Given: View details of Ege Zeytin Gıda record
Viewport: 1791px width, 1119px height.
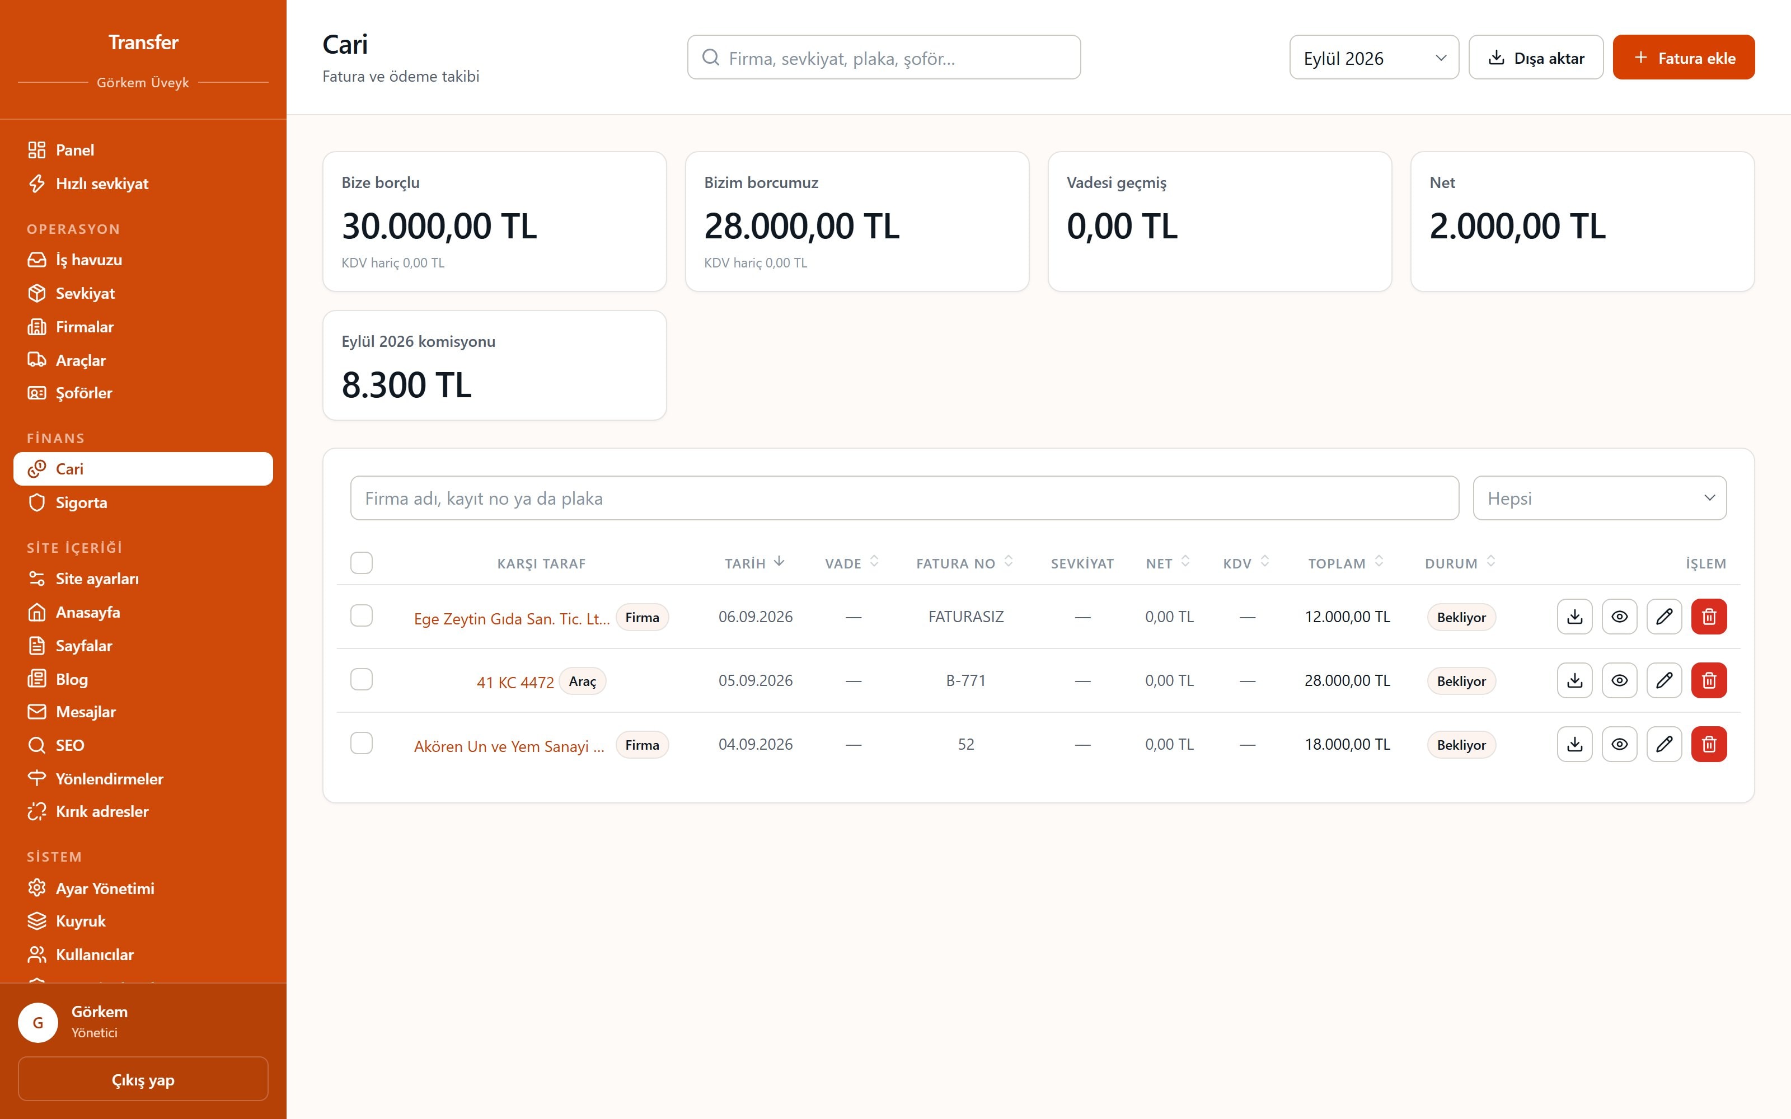Looking at the screenshot, I should click(x=1619, y=617).
